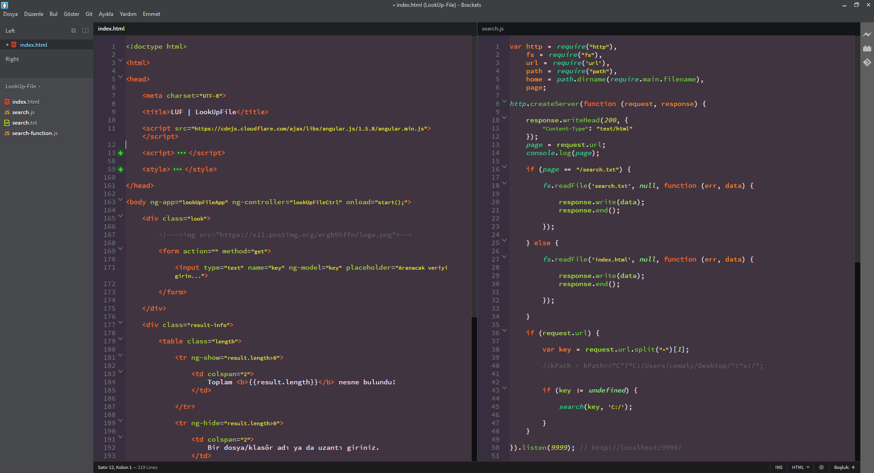Select index.html in the Left working set
The height and width of the screenshot is (473, 874).
[x=46, y=45]
